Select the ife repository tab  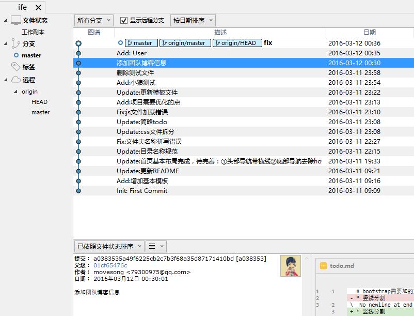(22, 7)
